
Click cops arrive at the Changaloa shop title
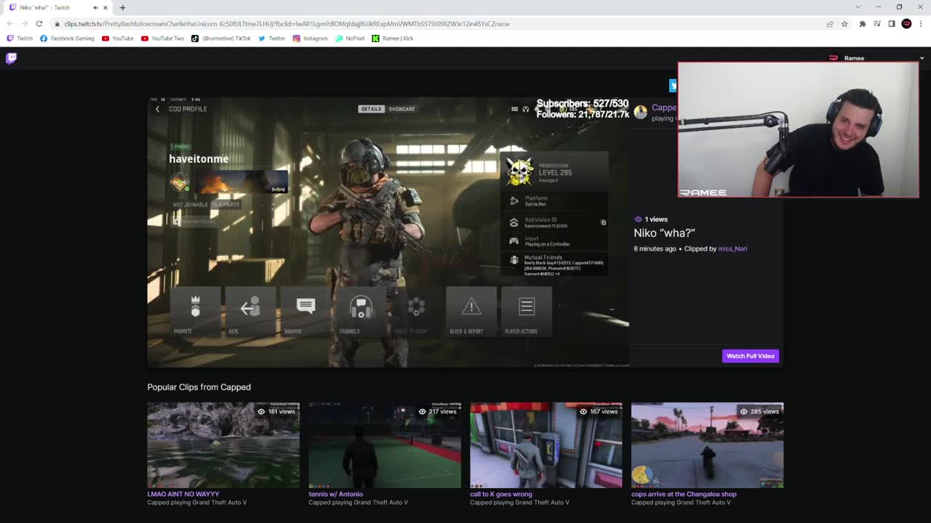coord(684,494)
